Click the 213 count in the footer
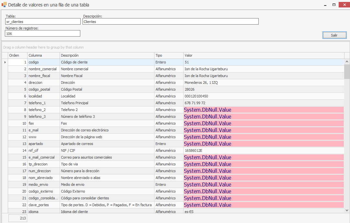 point(18,218)
